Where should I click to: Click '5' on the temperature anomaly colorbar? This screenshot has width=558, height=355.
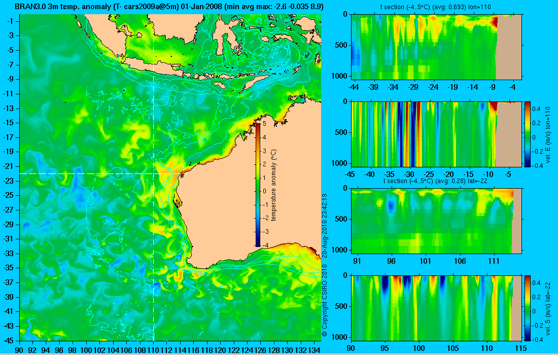(x=264, y=124)
